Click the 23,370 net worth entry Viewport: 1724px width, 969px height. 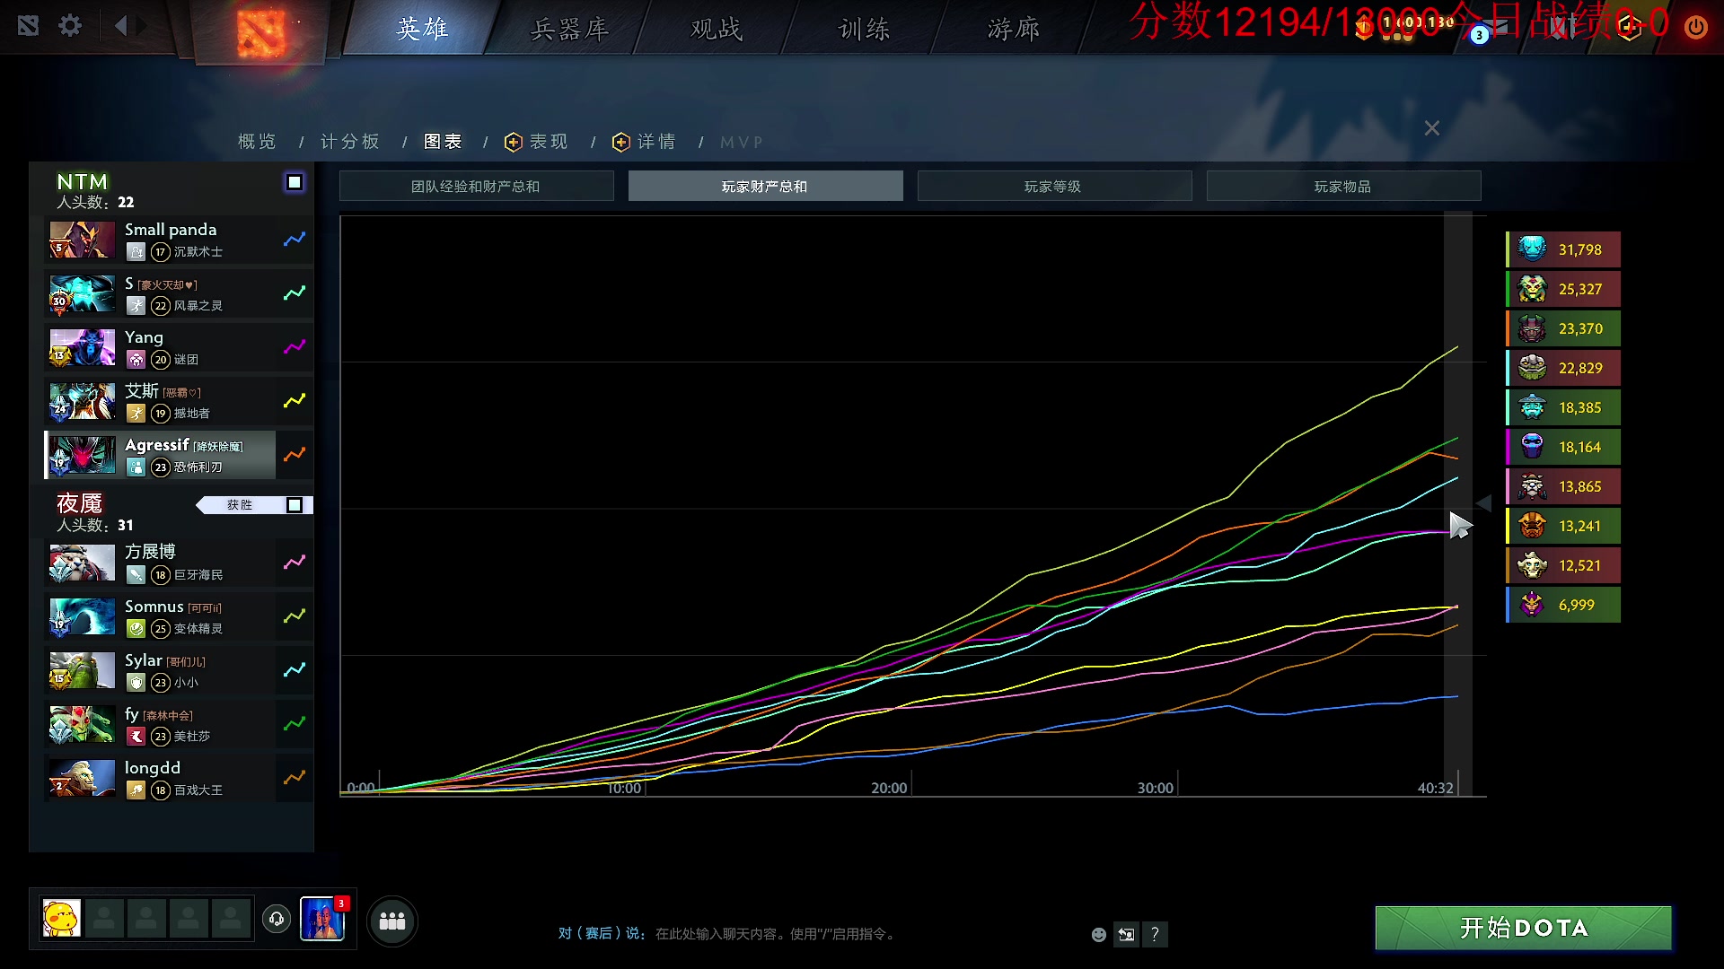tap(1563, 328)
